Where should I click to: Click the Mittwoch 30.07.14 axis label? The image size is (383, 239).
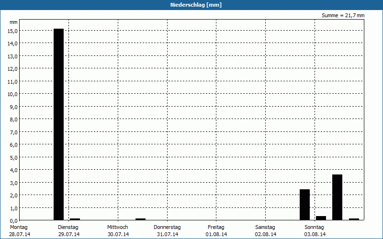[x=118, y=231]
